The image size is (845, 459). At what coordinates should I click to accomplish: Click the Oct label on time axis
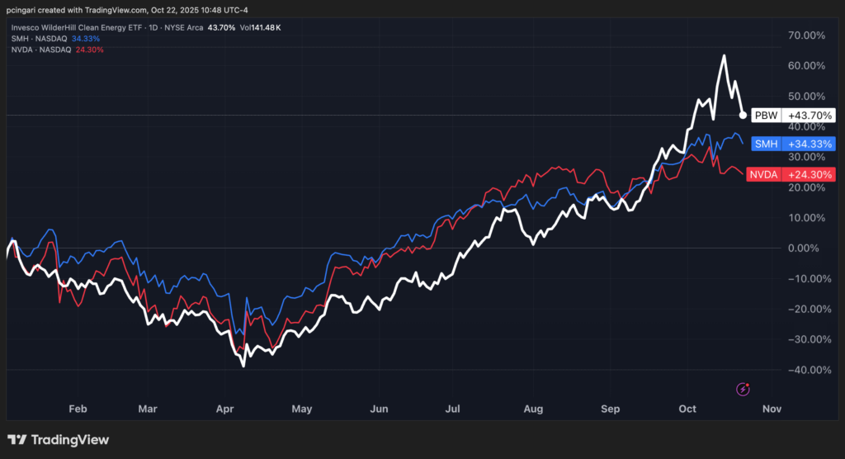[x=687, y=408]
